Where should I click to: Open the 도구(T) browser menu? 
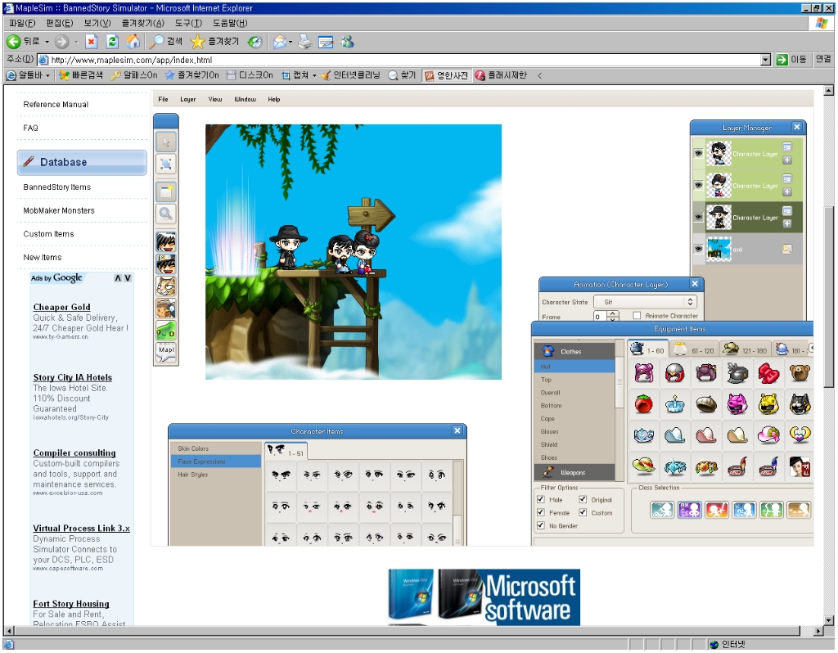coord(188,23)
